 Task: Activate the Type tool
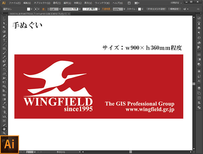coord(4,40)
